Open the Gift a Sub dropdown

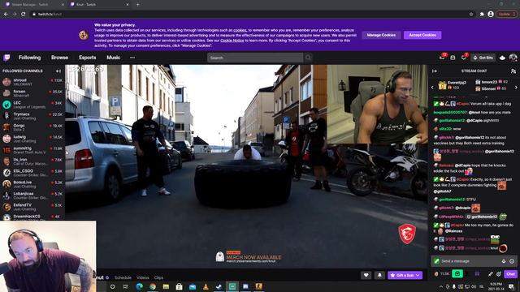tap(405, 275)
